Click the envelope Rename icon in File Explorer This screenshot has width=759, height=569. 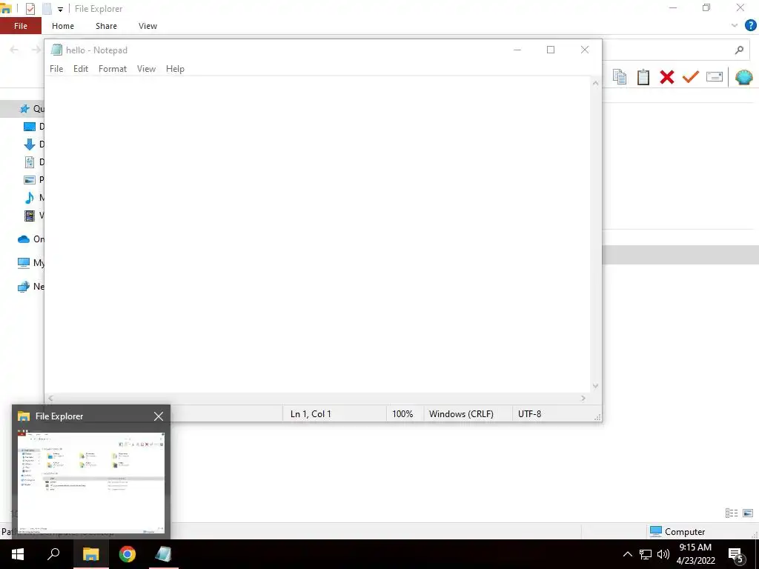(715, 76)
